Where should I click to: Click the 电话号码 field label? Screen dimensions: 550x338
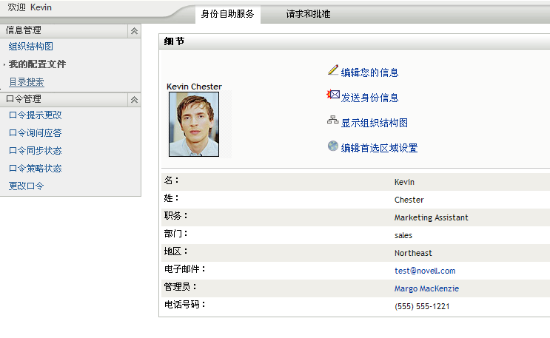click(x=184, y=304)
